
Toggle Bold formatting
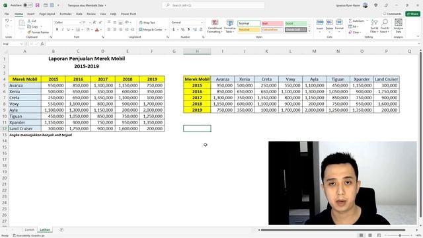coord(57,29)
